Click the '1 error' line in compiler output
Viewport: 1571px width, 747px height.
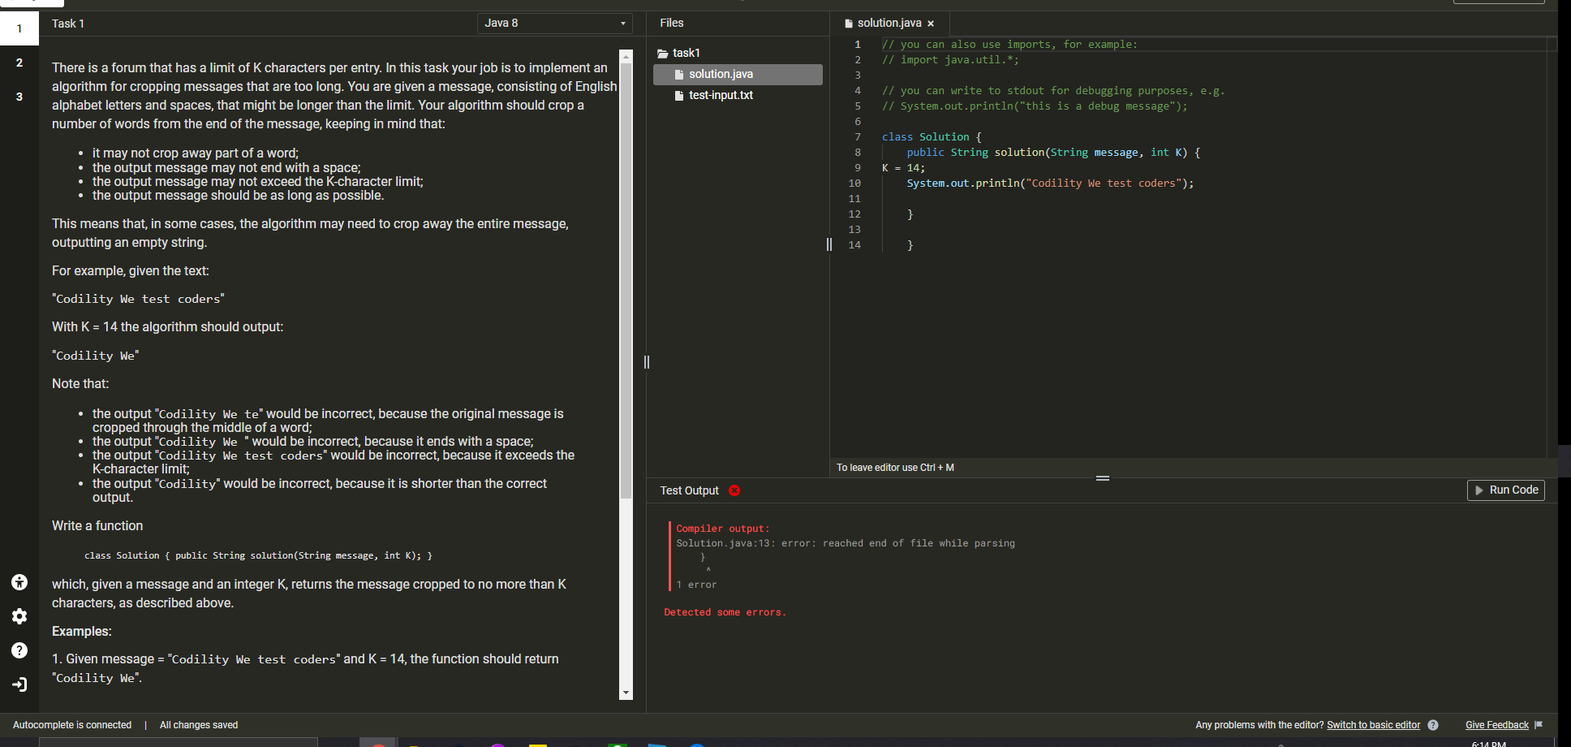tap(696, 585)
